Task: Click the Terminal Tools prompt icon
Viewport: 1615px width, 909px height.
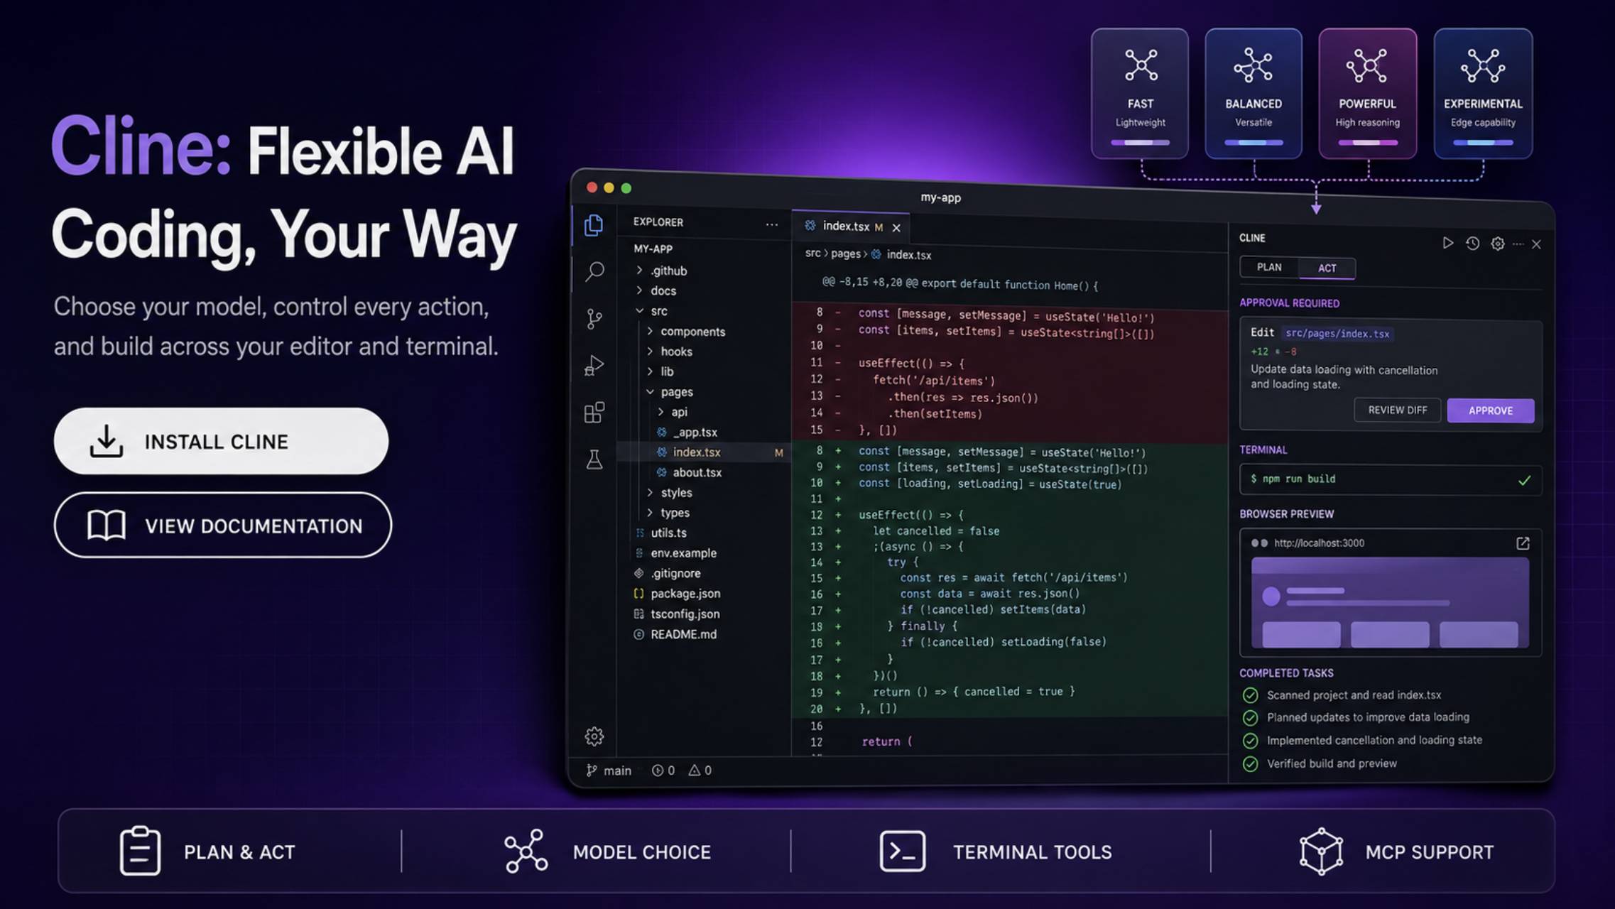Action: pos(903,851)
